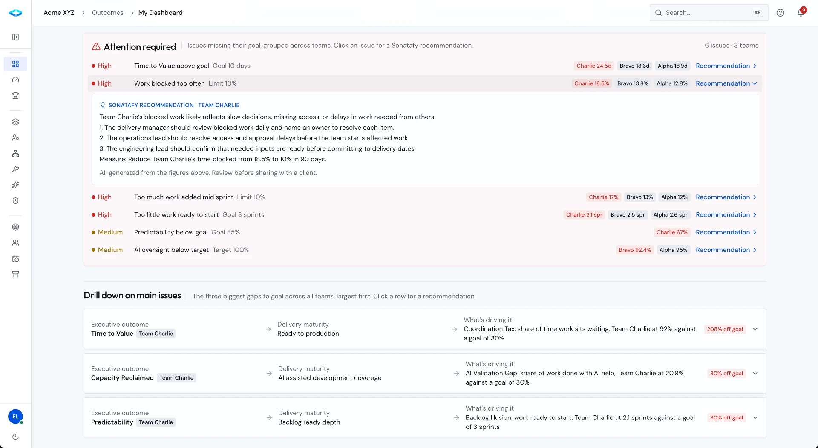The width and height of the screenshot is (818, 448).
Task: Focus the Search input field
Action: (x=709, y=13)
